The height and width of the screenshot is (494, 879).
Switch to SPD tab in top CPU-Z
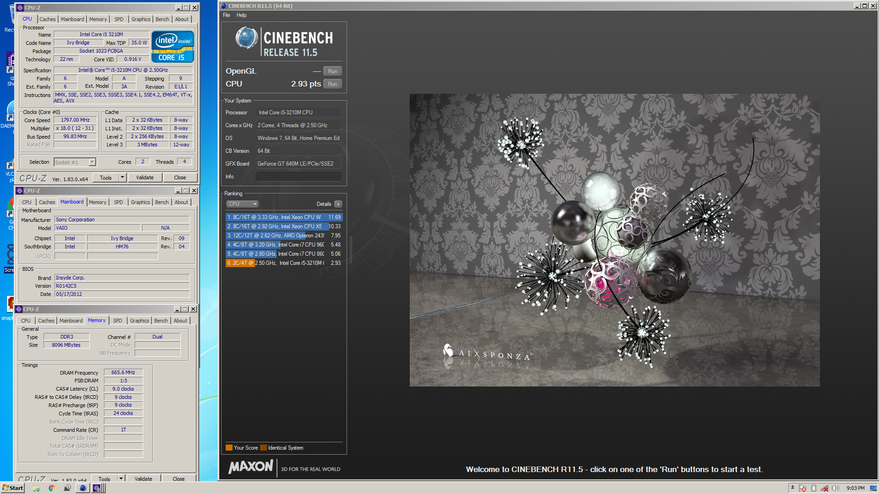[x=119, y=19]
